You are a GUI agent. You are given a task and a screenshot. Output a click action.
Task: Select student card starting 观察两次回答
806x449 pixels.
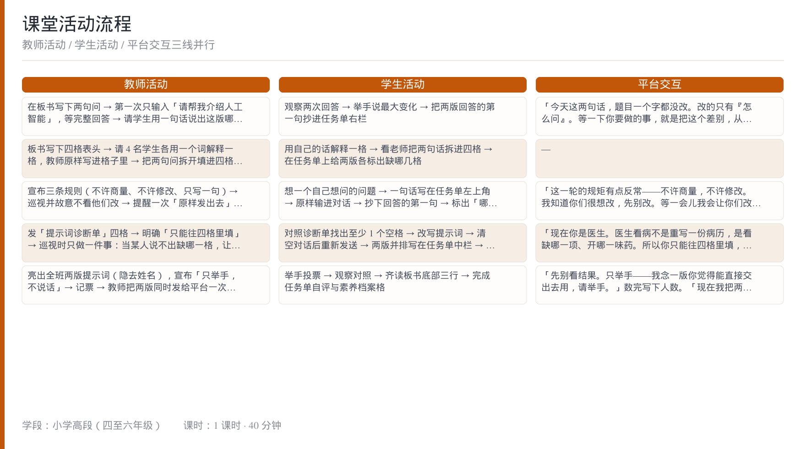pyautogui.click(x=403, y=116)
